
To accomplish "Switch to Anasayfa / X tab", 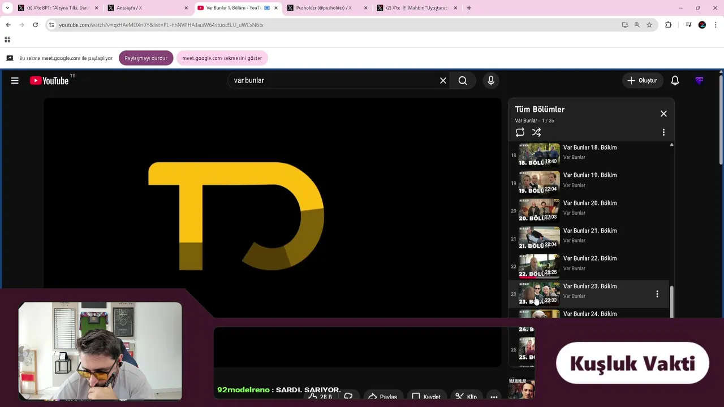I will tap(147, 8).
